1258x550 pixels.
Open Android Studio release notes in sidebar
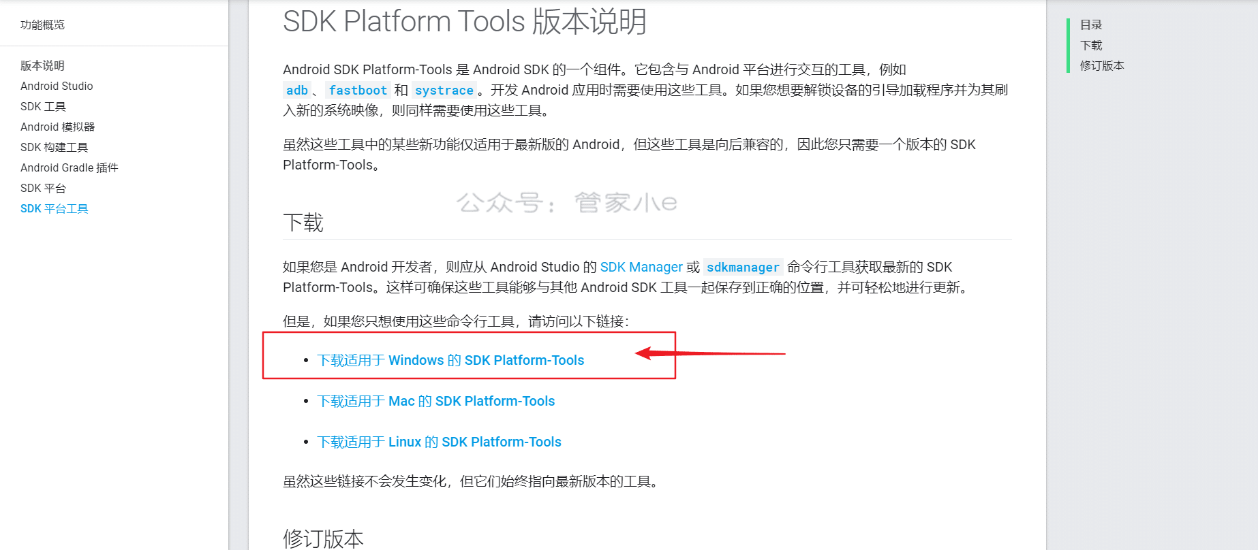[57, 86]
